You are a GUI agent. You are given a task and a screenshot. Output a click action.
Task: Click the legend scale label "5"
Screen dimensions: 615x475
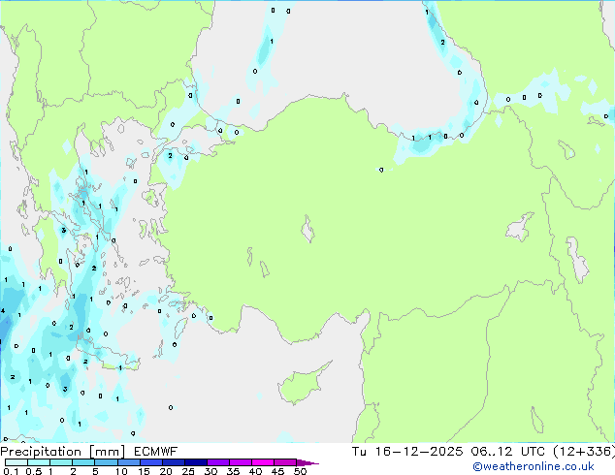pos(95,471)
